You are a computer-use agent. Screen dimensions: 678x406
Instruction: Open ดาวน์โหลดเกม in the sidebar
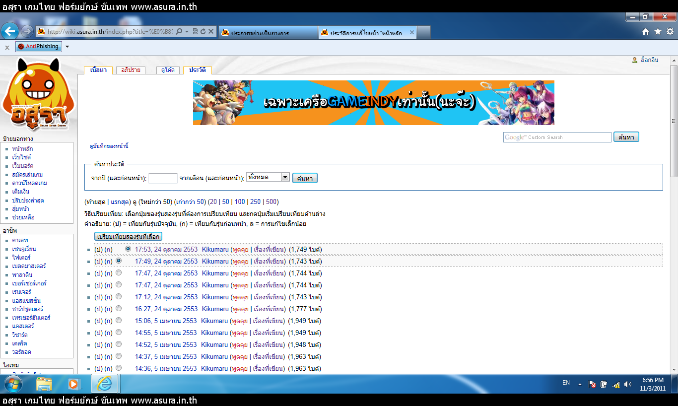[30, 183]
